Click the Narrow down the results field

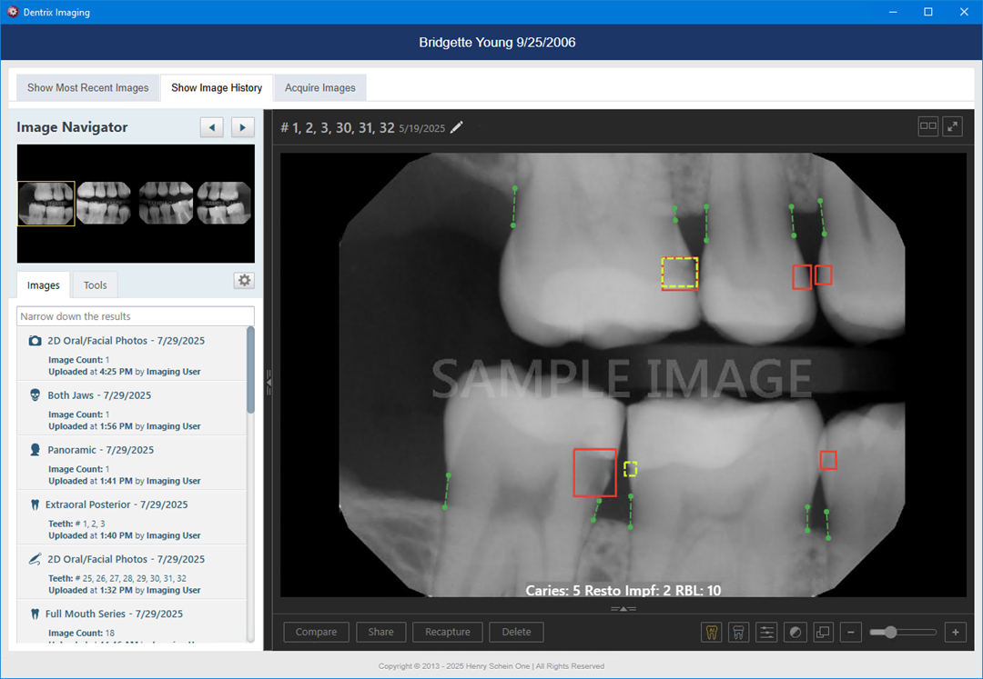click(x=136, y=316)
